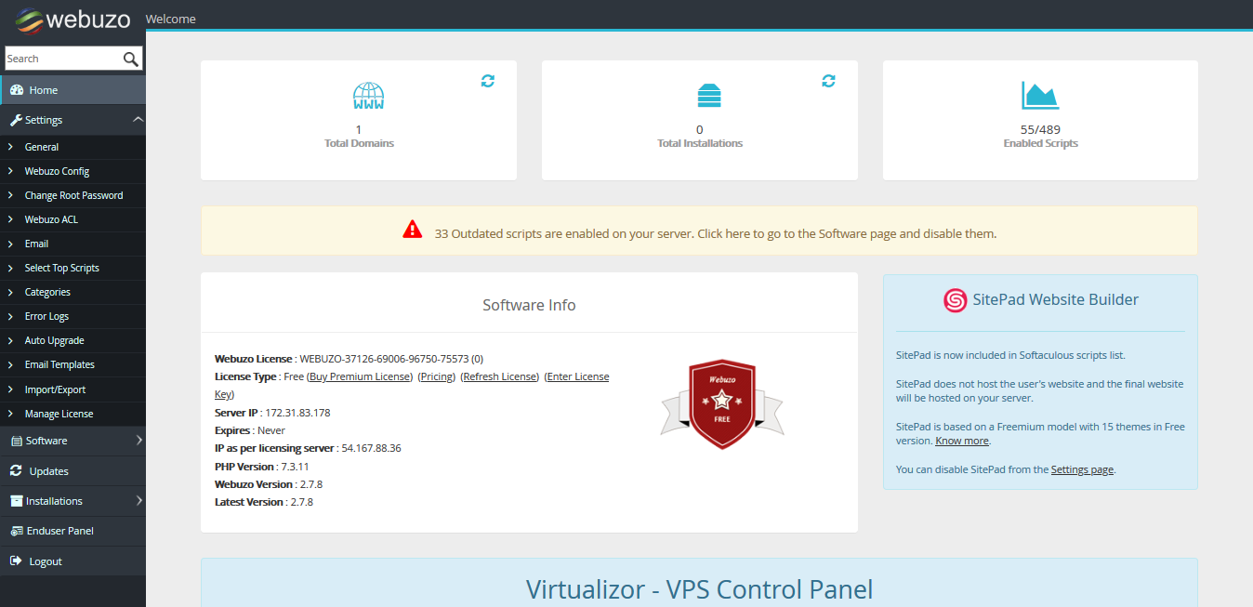Click the Logout arrow icon
Viewport: 1253px width, 607px height.
pyautogui.click(x=16, y=561)
